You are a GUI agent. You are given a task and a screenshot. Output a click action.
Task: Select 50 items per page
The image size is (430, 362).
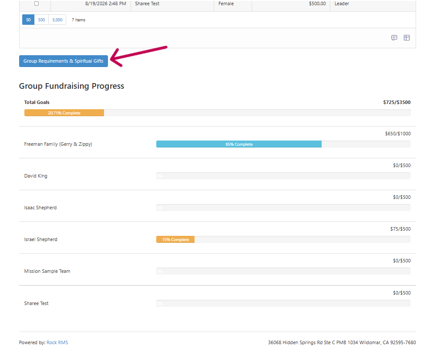pyautogui.click(x=28, y=20)
